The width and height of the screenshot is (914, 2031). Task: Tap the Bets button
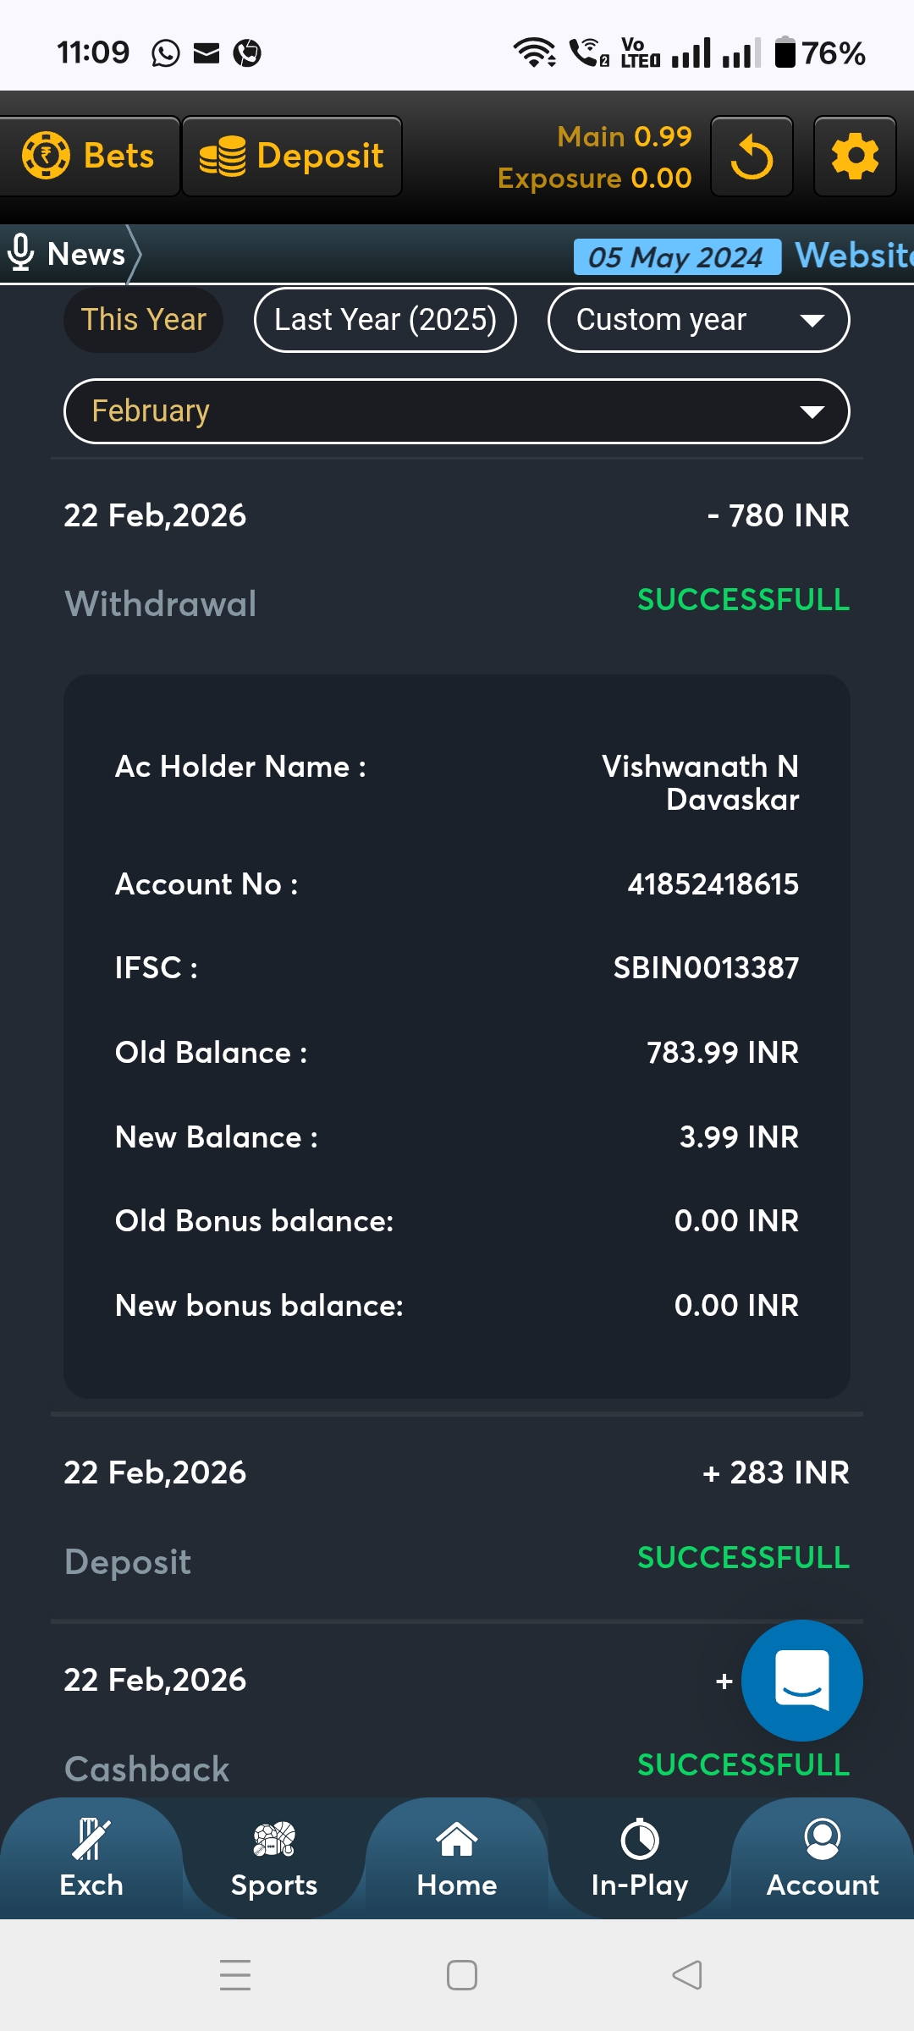[x=89, y=157]
